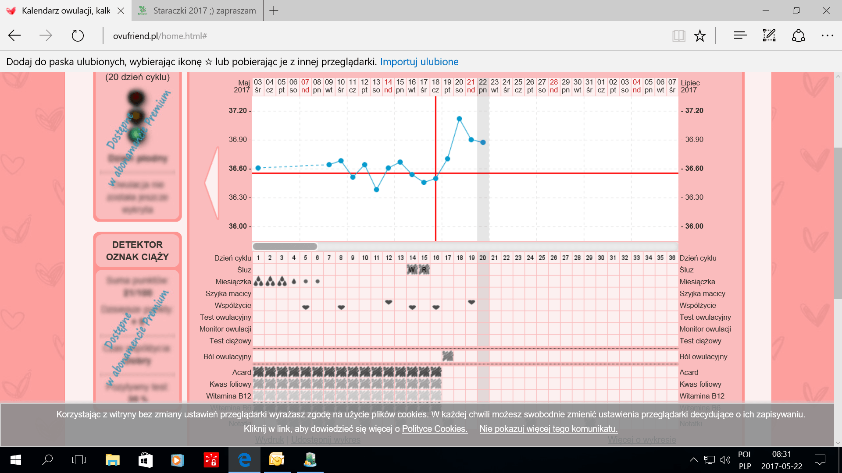Open Windows Store taskbar icon
Image resolution: width=842 pixels, height=473 pixels.
pyautogui.click(x=145, y=460)
